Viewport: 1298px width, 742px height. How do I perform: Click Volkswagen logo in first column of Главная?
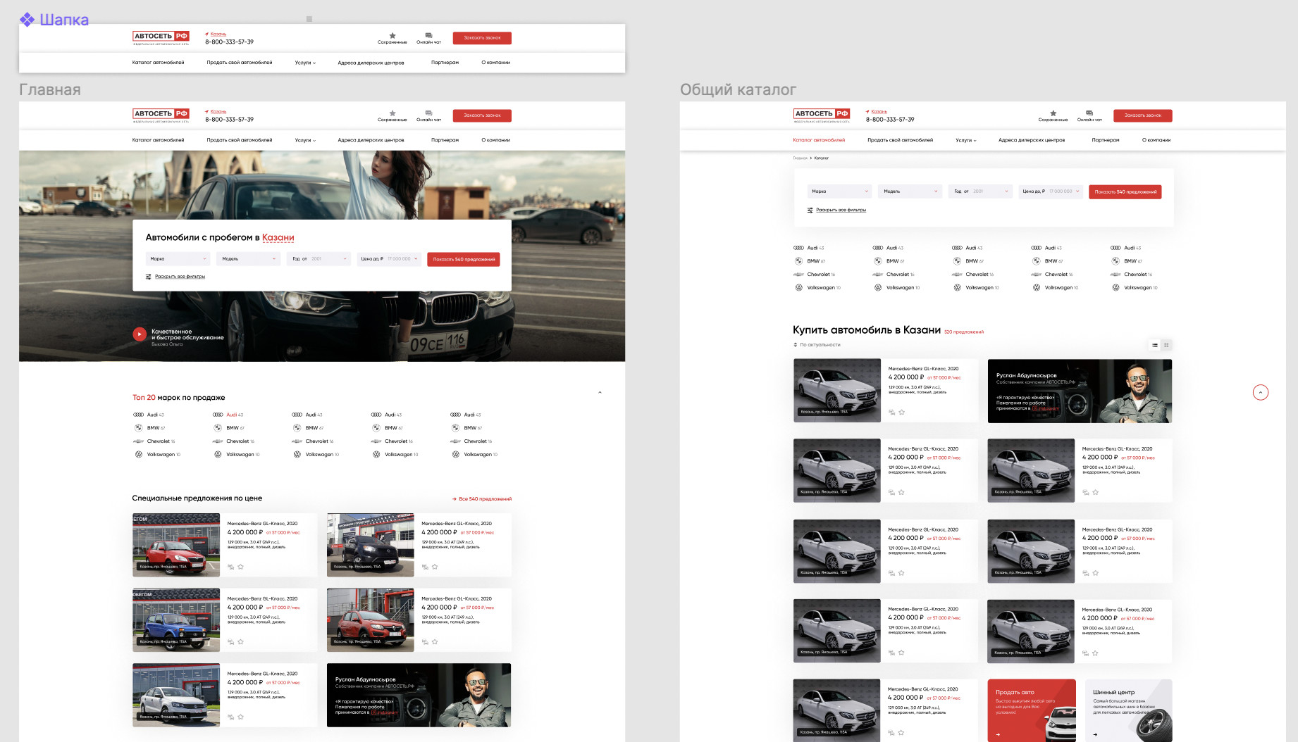tap(139, 455)
